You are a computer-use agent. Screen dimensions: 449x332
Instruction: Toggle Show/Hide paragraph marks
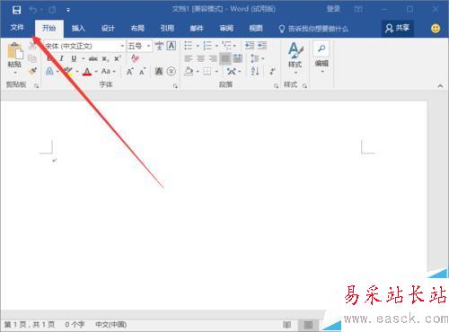(x=272, y=71)
